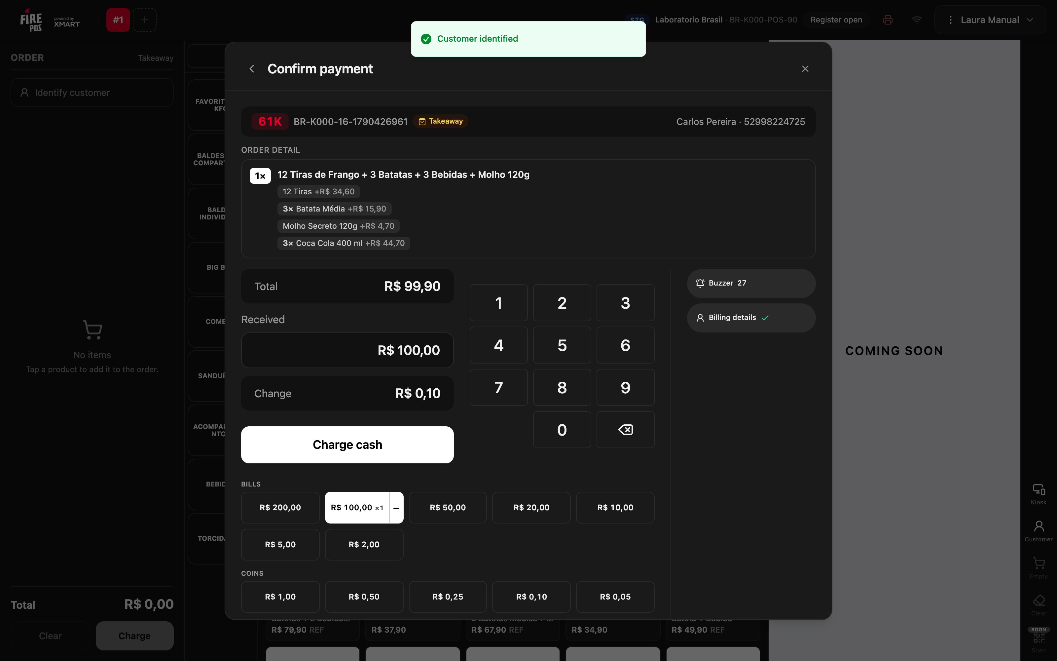Add a R$ 2,00 bill
The image size is (1057, 661).
pyautogui.click(x=364, y=545)
